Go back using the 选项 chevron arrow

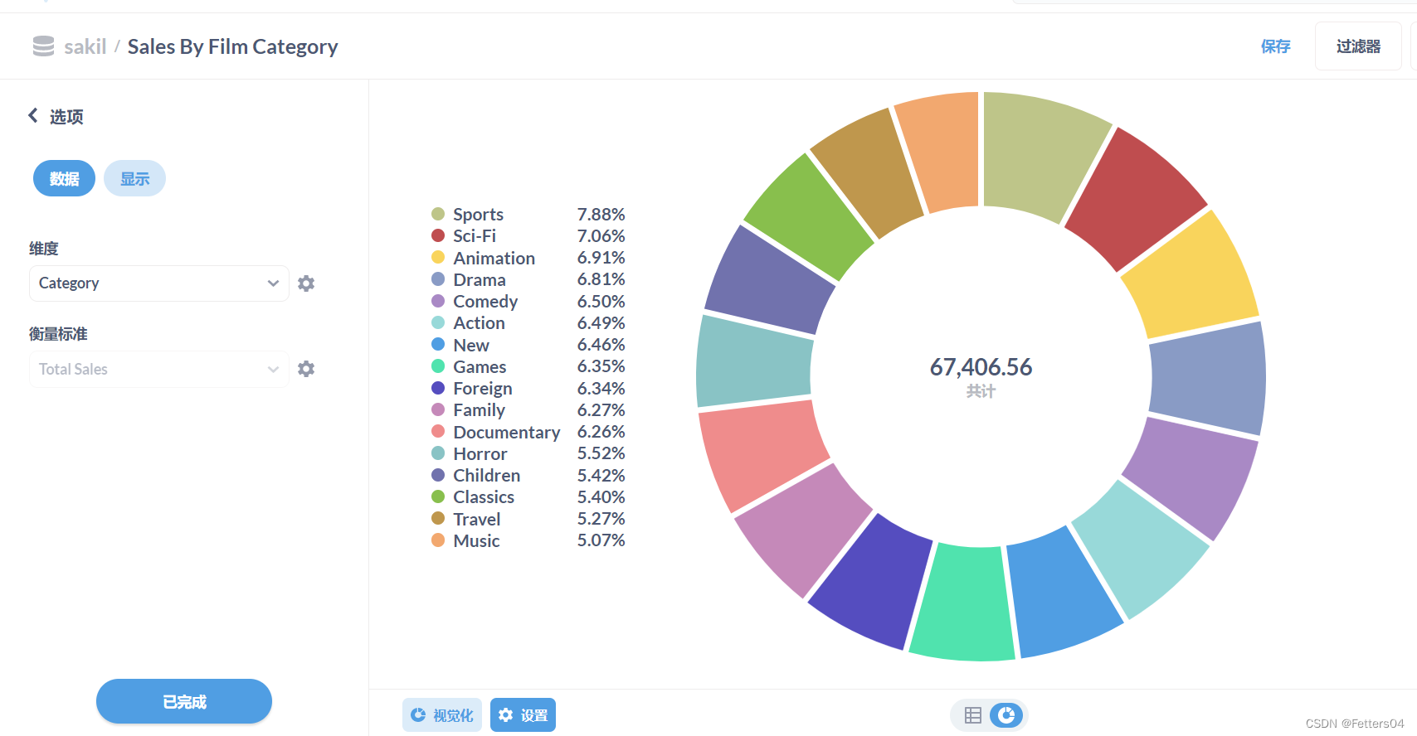(x=33, y=115)
